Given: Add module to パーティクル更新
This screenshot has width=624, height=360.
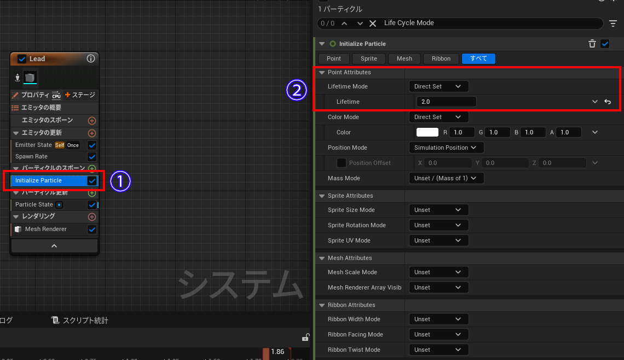Looking at the screenshot, I should point(92,193).
